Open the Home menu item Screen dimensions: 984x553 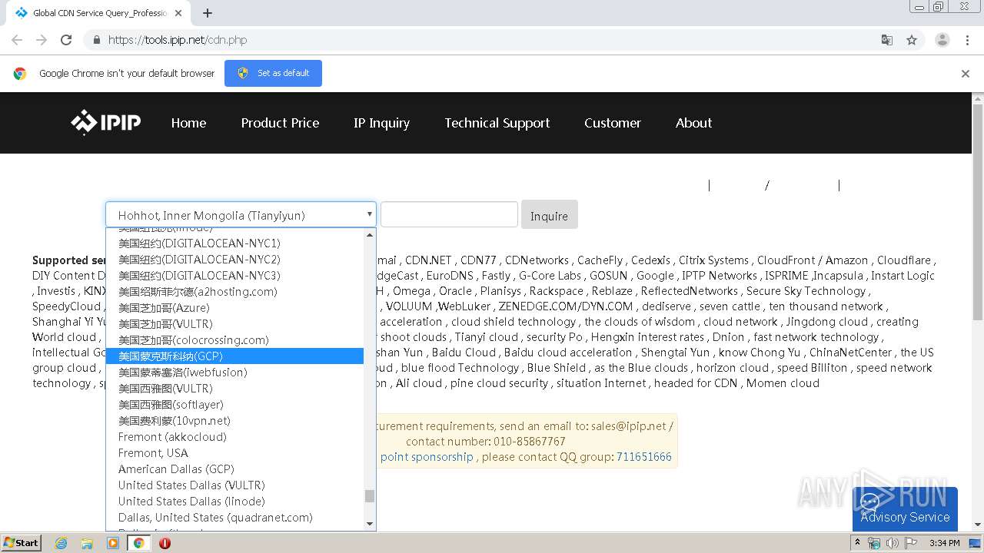[x=188, y=123]
